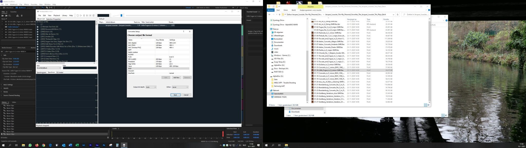Switch Audition to Waveform view

point(8,8)
